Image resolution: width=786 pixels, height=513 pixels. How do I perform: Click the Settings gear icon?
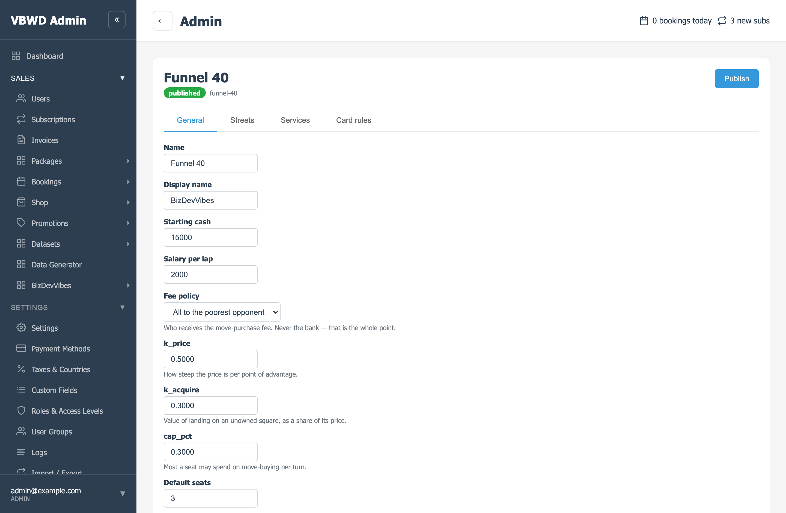point(21,328)
